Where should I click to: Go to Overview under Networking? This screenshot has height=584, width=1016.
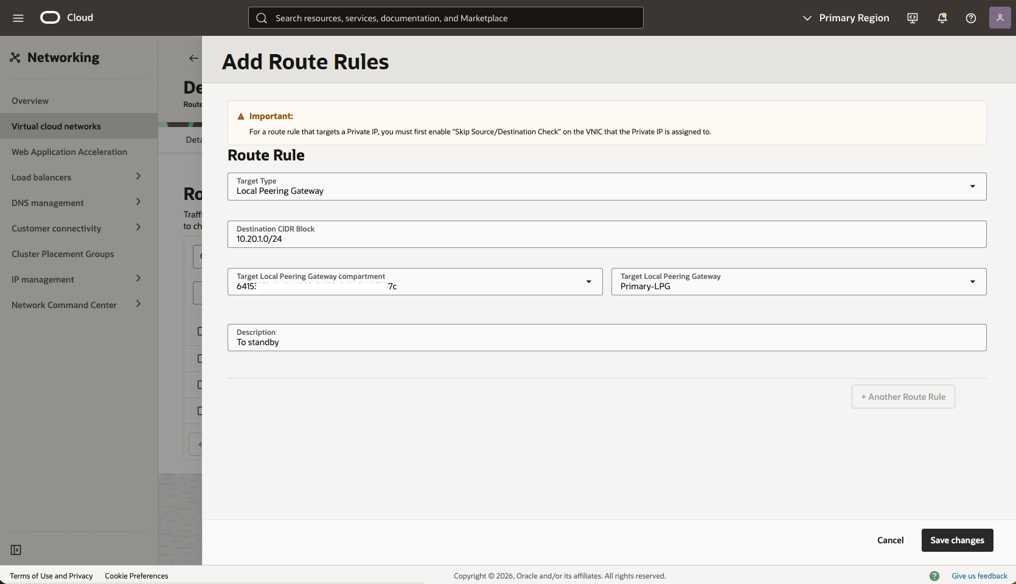coord(30,100)
